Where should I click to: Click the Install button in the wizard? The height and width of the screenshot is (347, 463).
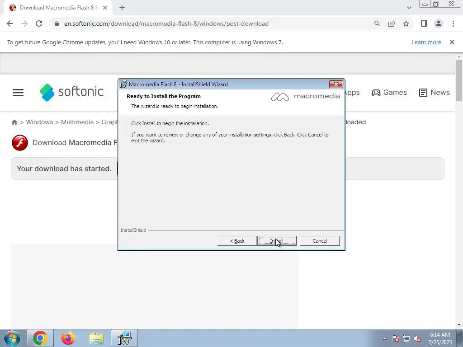tap(277, 241)
